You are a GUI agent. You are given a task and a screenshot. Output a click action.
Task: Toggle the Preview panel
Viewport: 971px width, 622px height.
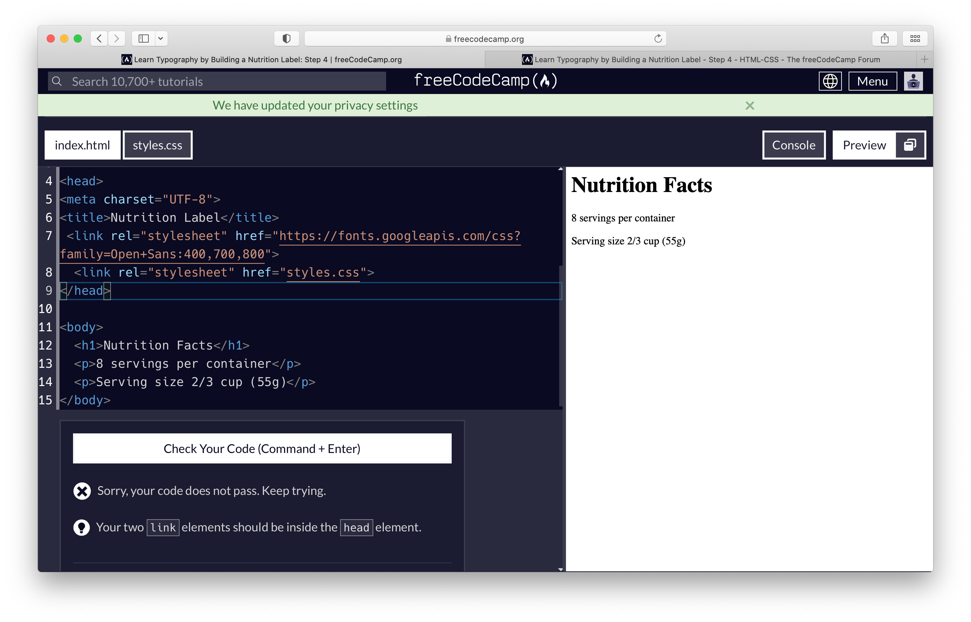[x=864, y=145]
